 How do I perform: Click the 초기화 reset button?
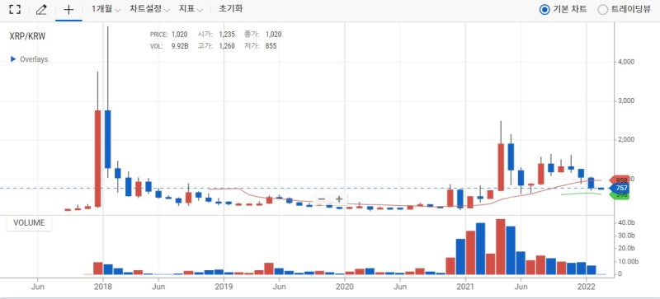tap(230, 9)
